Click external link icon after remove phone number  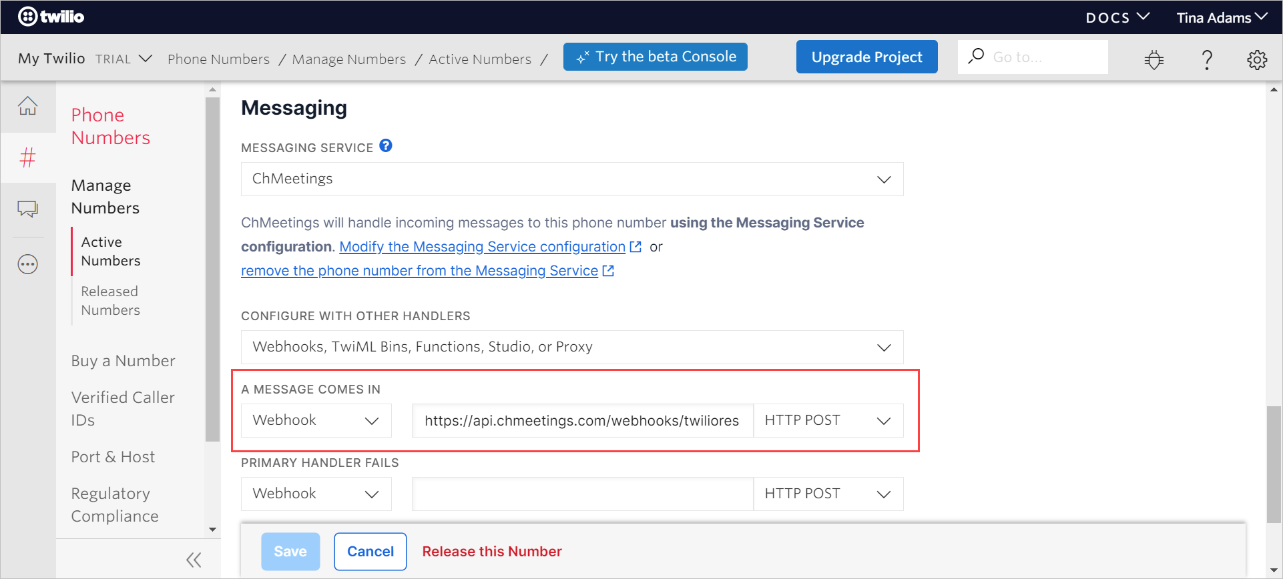point(608,271)
